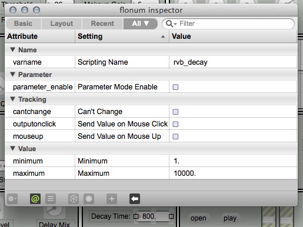Viewport: 303px width, 227px height.
Task: Click the Decay Time number box in patcher
Action: 154,216
